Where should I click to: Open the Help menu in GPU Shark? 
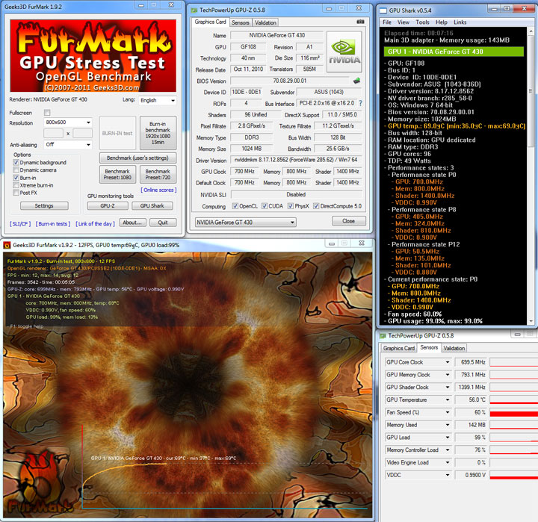pos(442,22)
